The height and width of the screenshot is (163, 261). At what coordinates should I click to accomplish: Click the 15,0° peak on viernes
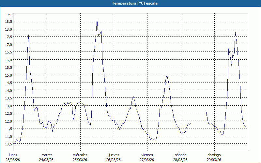pyautogui.click(x=167, y=75)
